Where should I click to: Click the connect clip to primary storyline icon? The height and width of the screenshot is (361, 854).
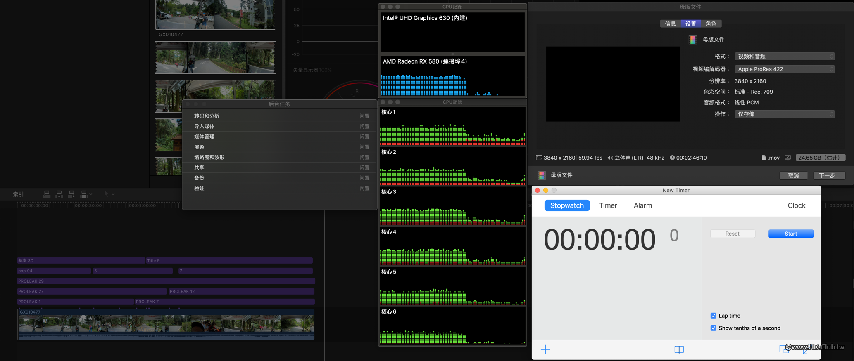(47, 194)
